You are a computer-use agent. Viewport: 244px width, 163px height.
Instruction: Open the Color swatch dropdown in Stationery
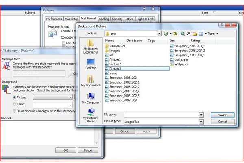[70, 105]
